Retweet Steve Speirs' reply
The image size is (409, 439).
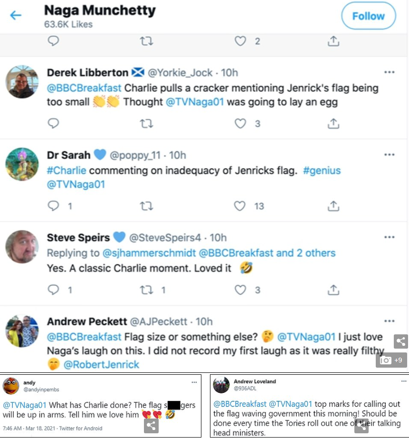pos(147,289)
